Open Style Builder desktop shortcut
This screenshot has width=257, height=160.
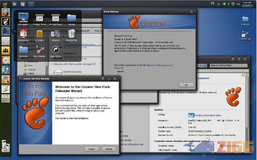pos(245,36)
